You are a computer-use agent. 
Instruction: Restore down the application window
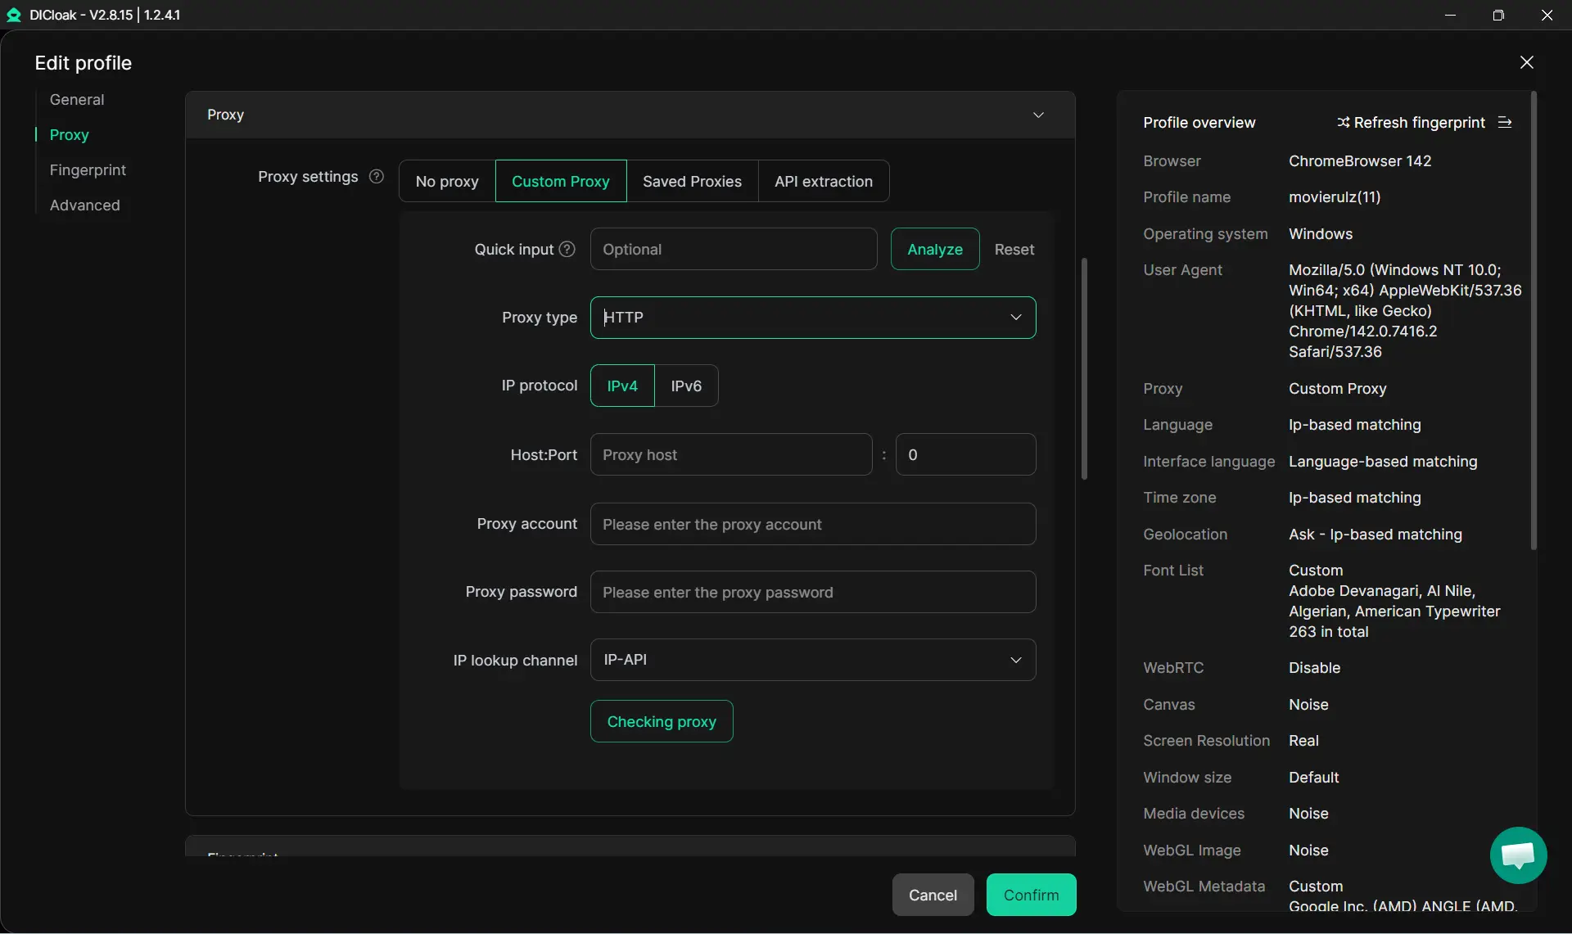pos(1498,15)
